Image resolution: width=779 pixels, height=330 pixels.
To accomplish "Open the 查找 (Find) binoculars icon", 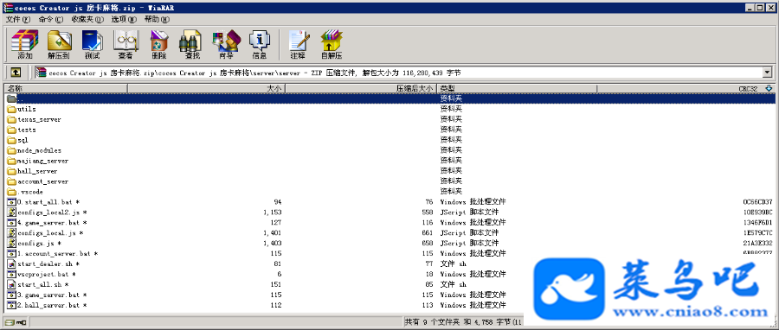I will point(192,44).
